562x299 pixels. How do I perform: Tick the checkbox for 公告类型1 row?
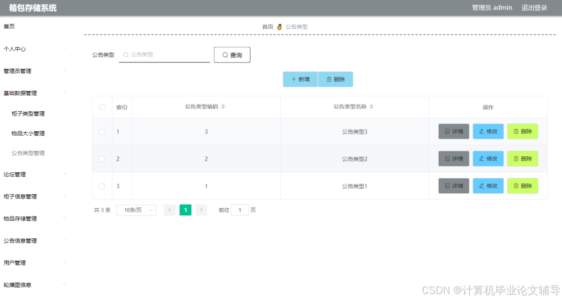tap(102, 186)
